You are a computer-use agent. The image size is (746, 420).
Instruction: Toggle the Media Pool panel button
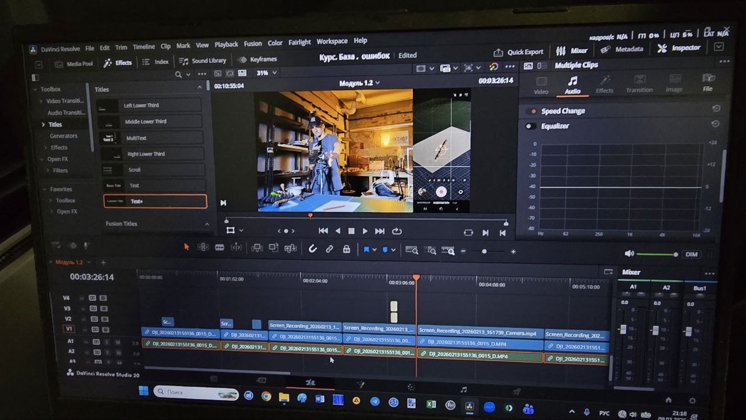73,63
